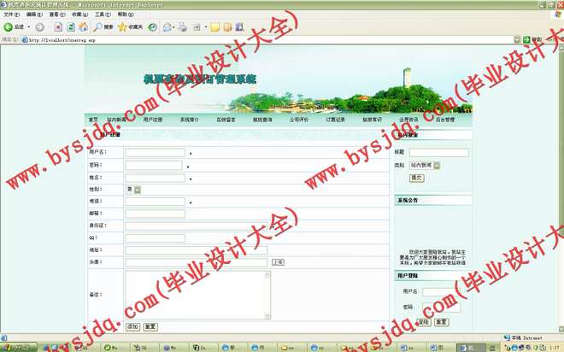
Task: Click the 添加 submit button
Action: click(132, 326)
